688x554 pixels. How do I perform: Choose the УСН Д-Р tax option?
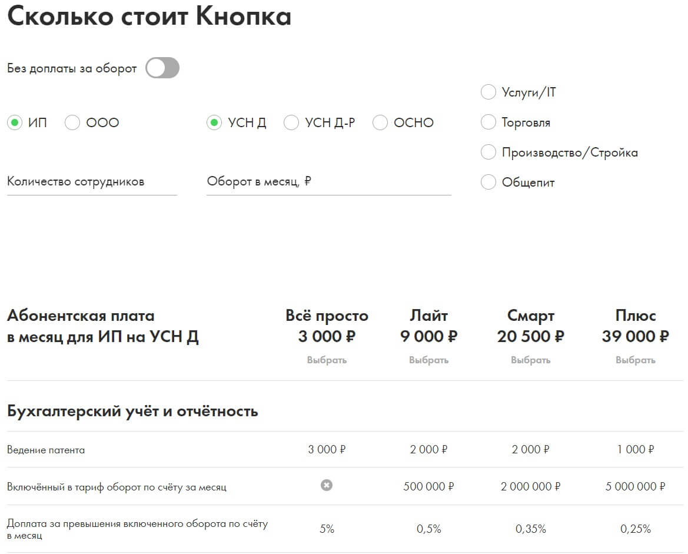291,122
